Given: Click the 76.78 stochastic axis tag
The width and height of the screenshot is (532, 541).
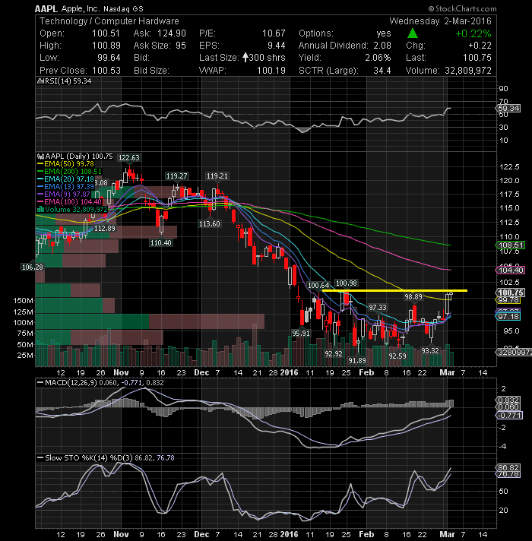Looking at the screenshot, I should pos(508,474).
